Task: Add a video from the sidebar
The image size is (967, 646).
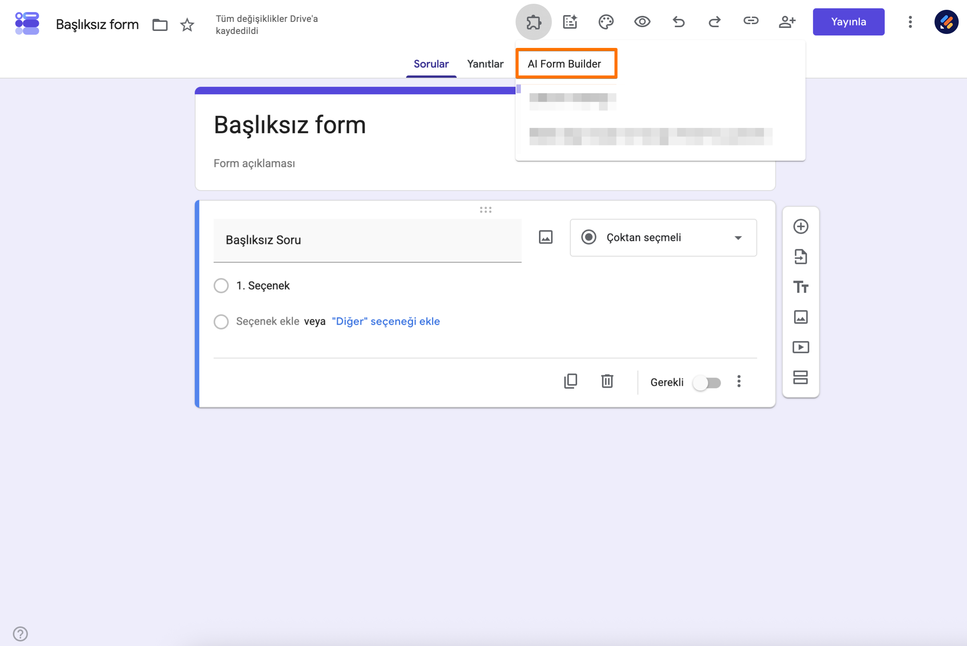Action: point(800,347)
